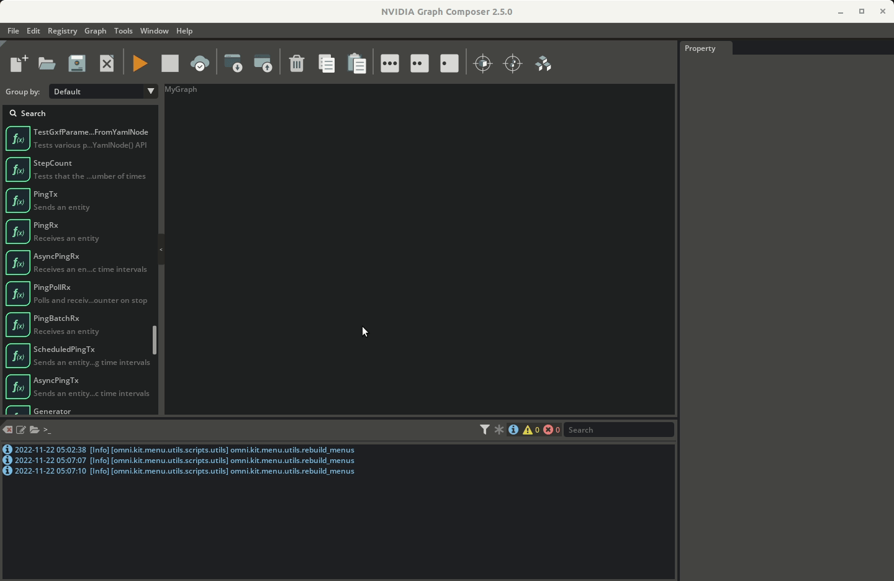This screenshot has height=581, width=894.
Task: Click the cloud checkmark sync icon
Action: (200, 63)
